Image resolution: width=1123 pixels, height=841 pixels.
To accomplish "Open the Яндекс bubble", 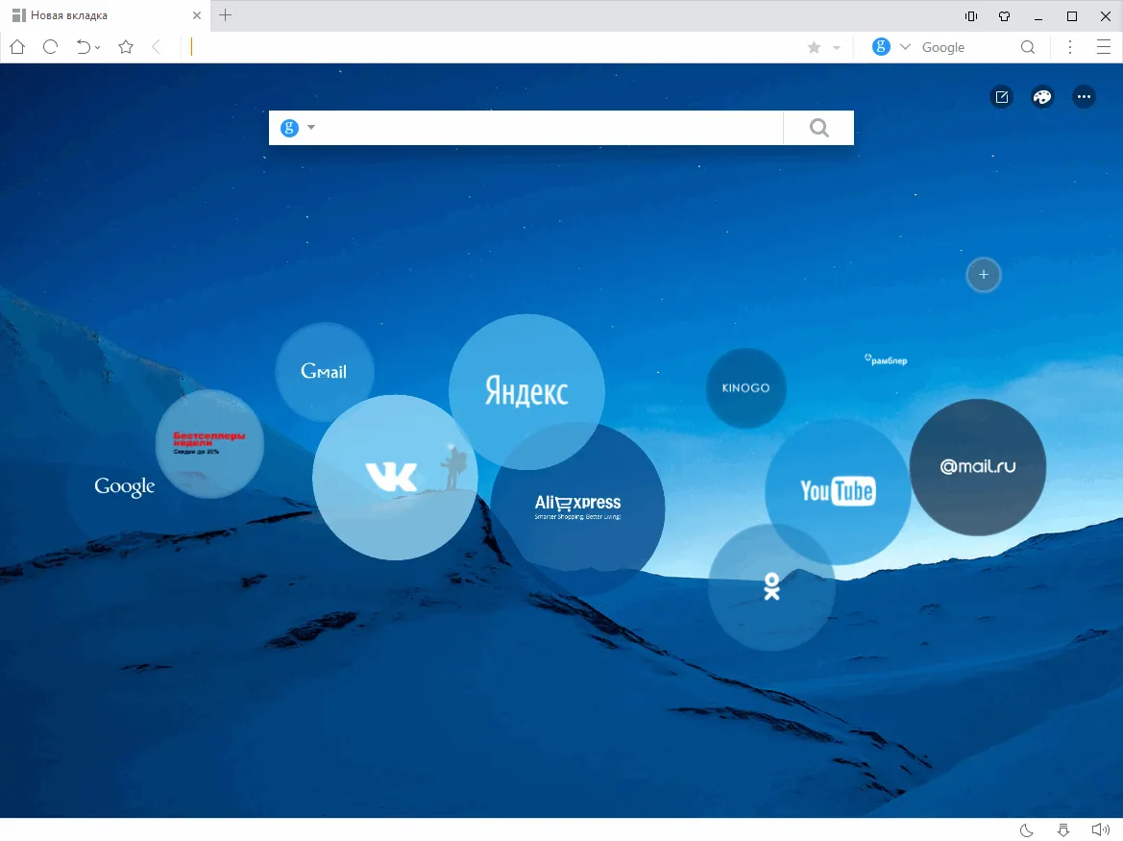I will click(x=526, y=392).
